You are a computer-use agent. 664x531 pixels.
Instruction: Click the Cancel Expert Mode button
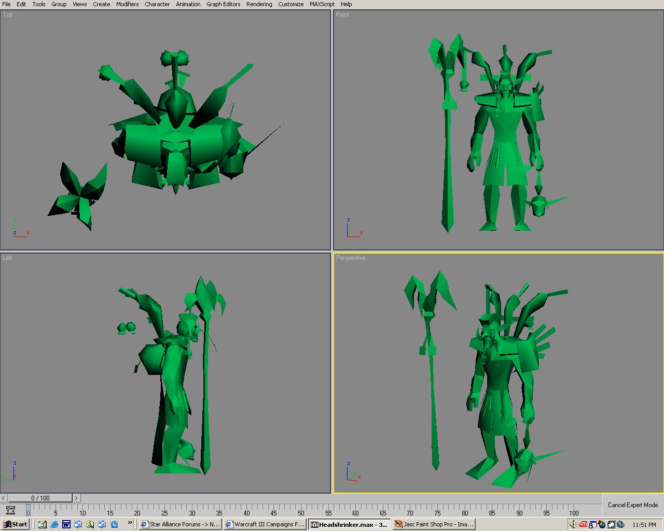click(632, 505)
